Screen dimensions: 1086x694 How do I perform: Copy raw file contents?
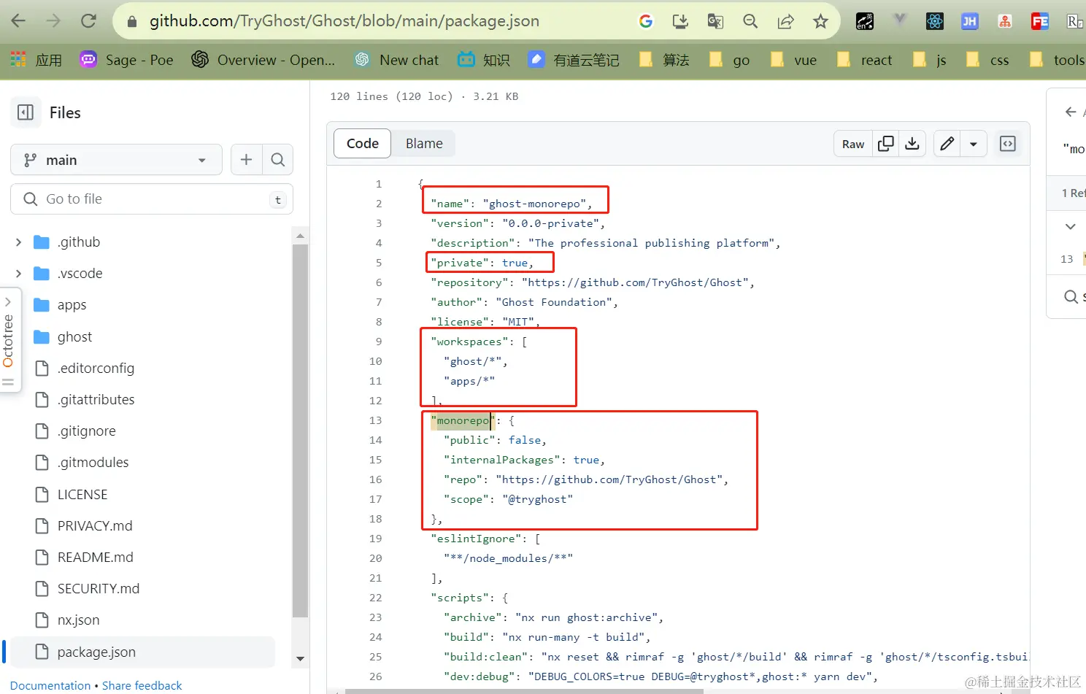(886, 144)
